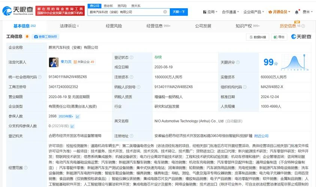Click the notification bell icon
316x187 pixels.
click(297, 12)
